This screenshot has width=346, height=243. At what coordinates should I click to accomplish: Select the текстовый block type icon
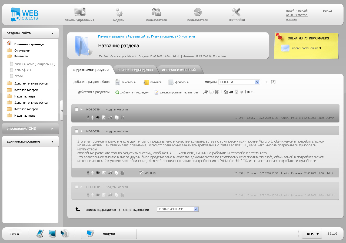[x=118, y=82]
